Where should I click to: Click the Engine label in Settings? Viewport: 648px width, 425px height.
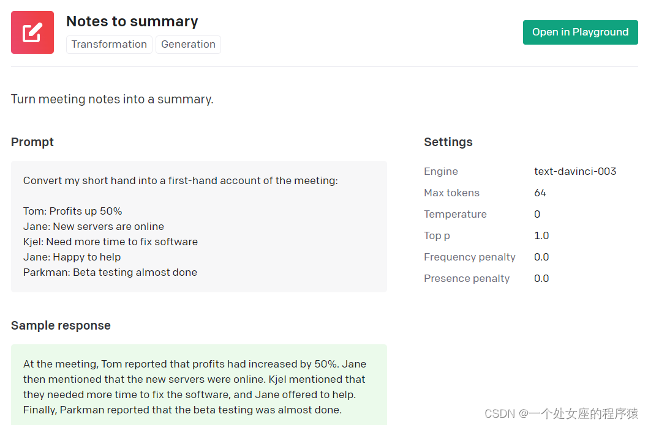pyautogui.click(x=441, y=172)
